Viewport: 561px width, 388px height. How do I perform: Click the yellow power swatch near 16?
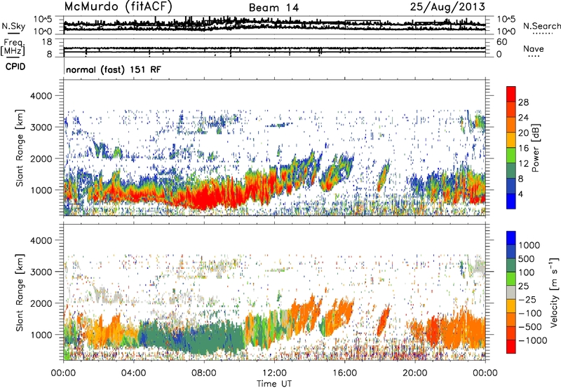pyautogui.click(x=511, y=139)
